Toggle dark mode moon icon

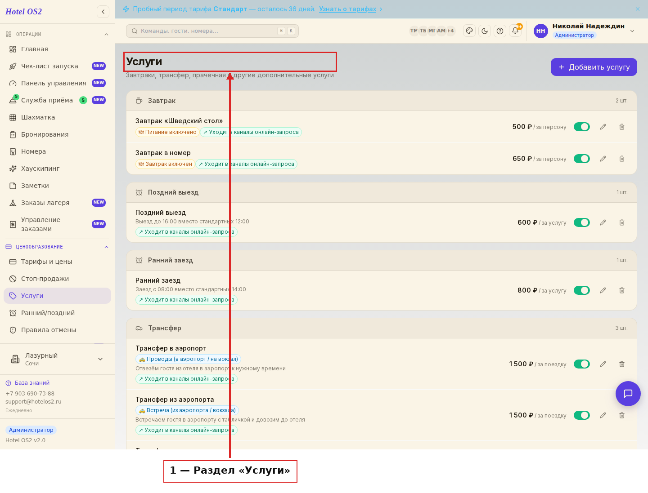click(x=485, y=31)
